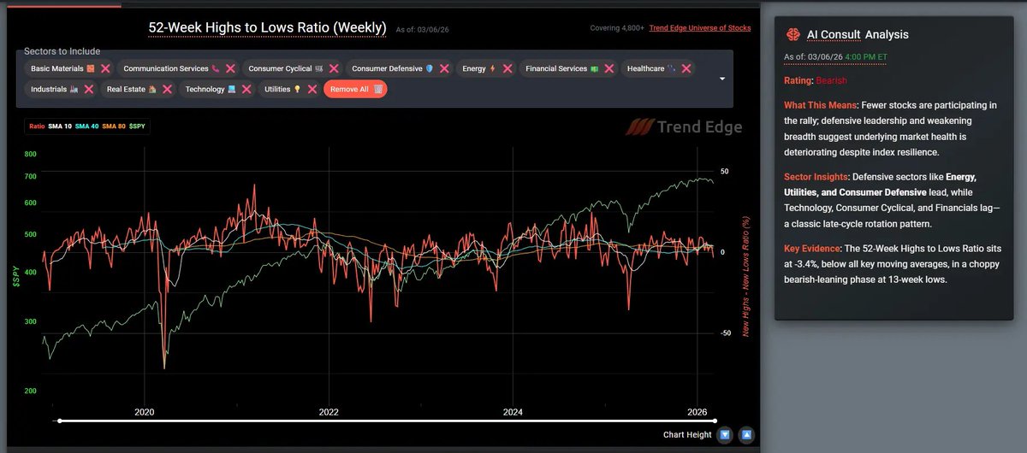Click the 52-Week Highs to Lows Ratio title

pyautogui.click(x=267, y=27)
